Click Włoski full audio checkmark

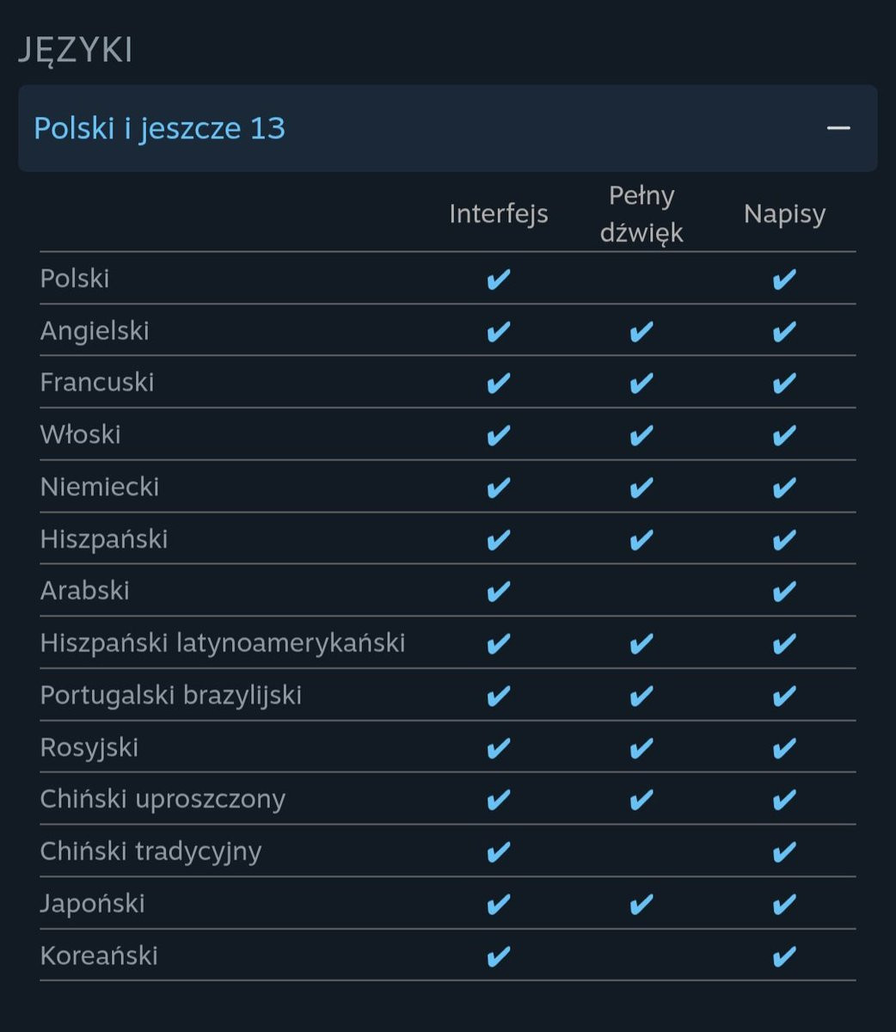[641, 435]
